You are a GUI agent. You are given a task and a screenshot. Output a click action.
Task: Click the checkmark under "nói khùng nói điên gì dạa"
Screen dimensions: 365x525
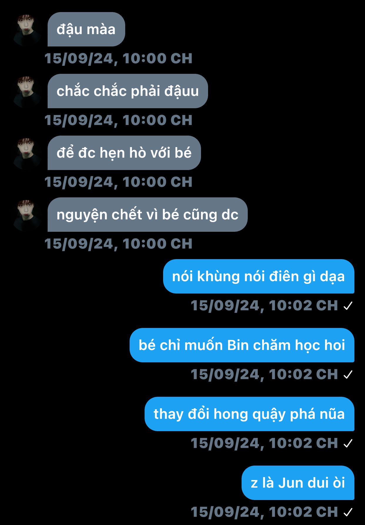(x=348, y=306)
